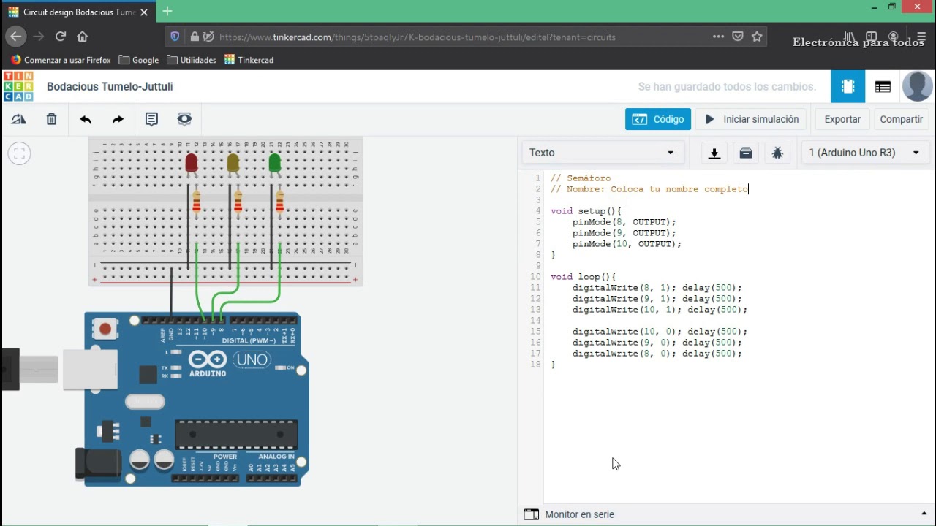Select the green LED on breadboard
The image size is (936, 526).
[x=275, y=162]
